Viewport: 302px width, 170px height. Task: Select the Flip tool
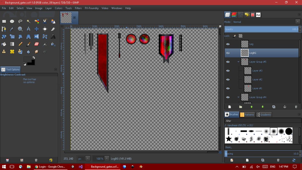pos(37,37)
